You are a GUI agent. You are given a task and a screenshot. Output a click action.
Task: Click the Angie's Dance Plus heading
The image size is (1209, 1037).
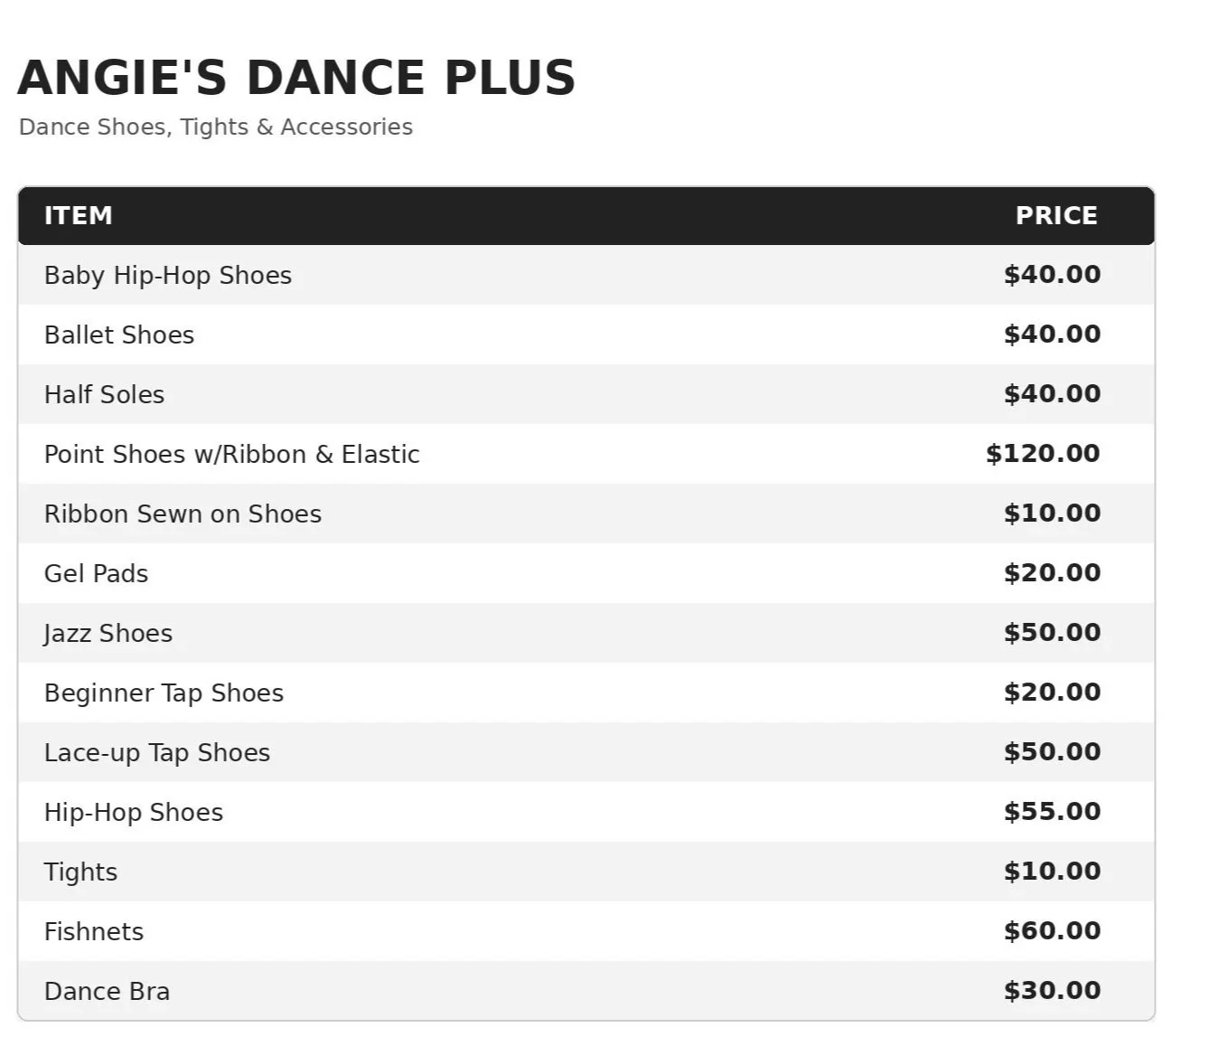(x=296, y=77)
